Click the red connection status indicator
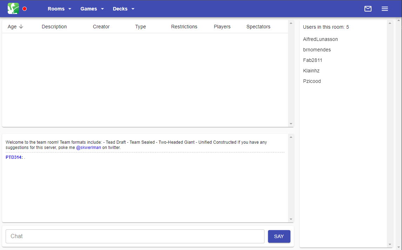 (x=25, y=9)
